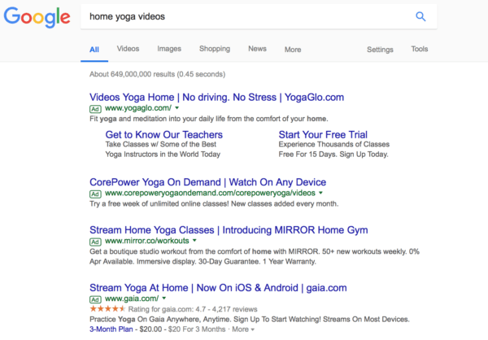
Task: Expand the dropdown arrow next to www.yogaglo.com/
Action: (177, 108)
